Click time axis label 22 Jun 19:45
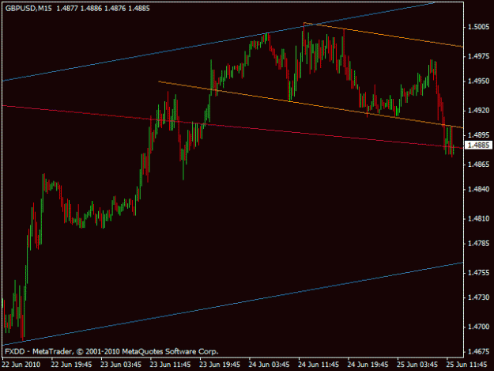 [x=71, y=365]
